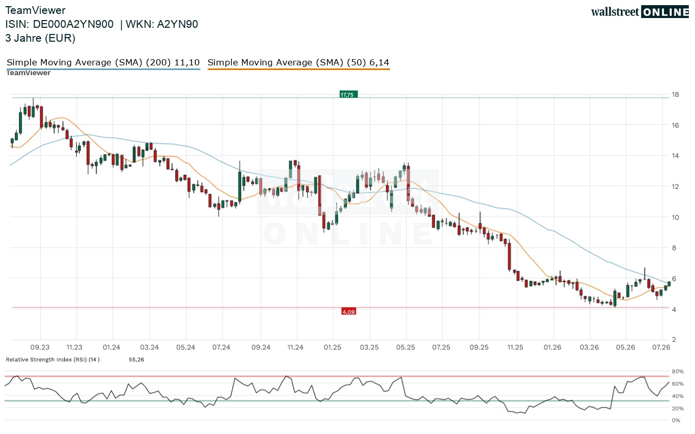Click the TeamViewer series legend label
Viewport: 695px width, 434px height.
click(28, 73)
